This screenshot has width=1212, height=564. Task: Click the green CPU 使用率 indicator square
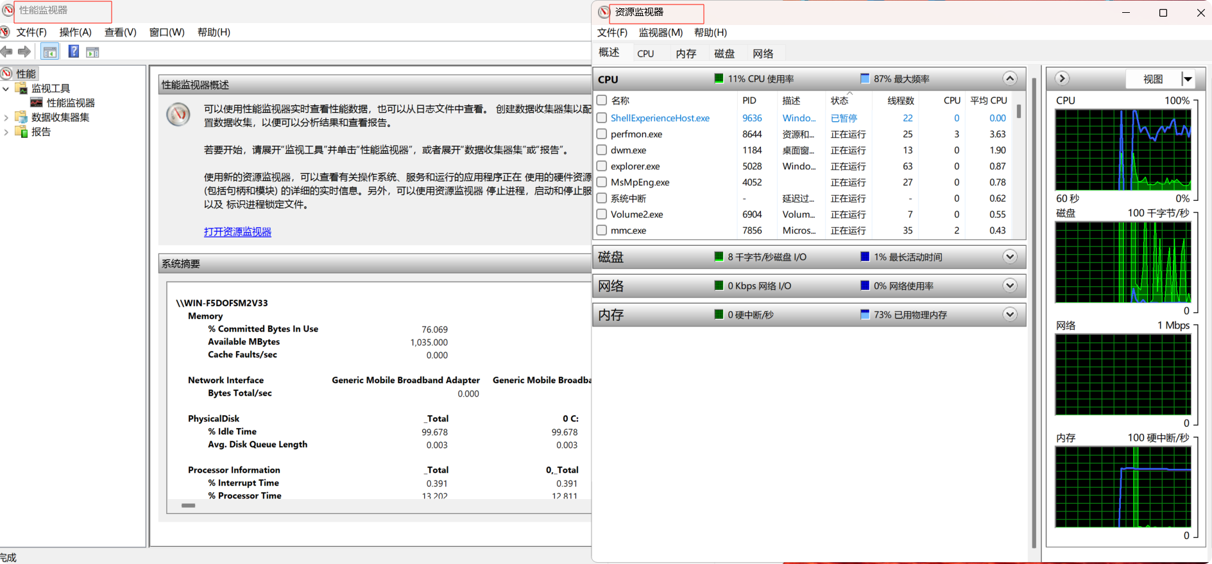click(x=719, y=78)
